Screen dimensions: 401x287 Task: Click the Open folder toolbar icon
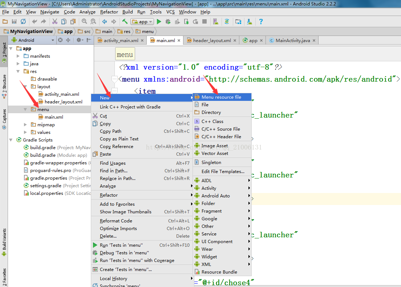(x=5, y=22)
